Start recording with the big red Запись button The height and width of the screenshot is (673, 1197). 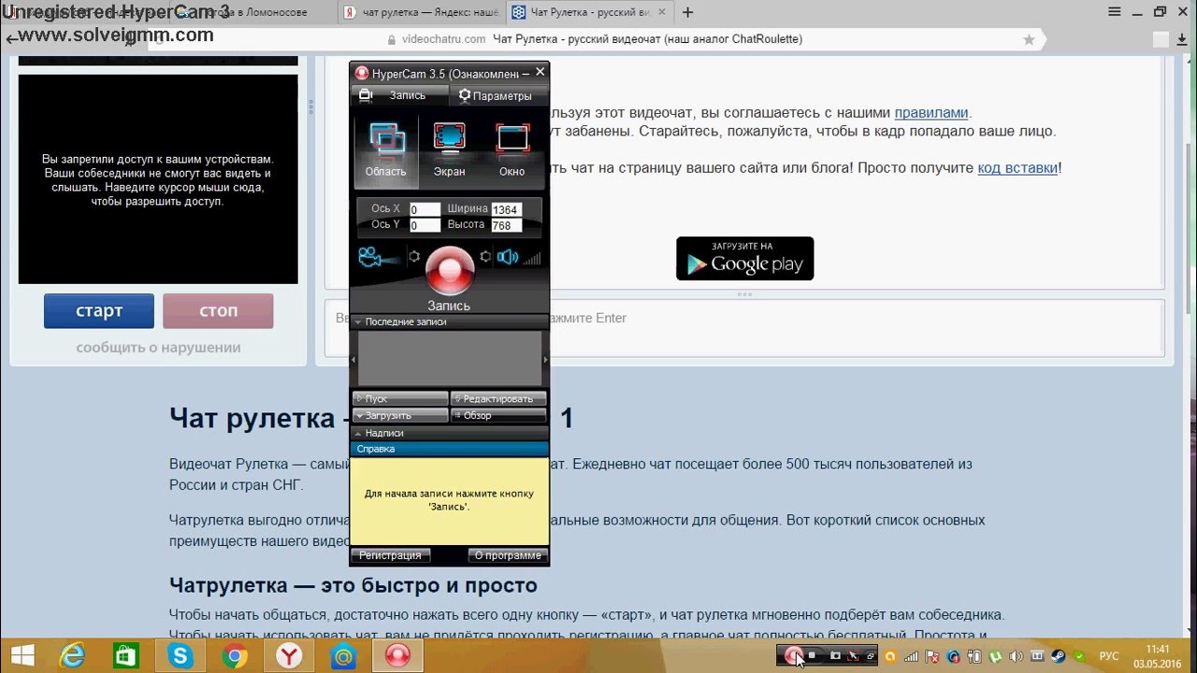450,270
